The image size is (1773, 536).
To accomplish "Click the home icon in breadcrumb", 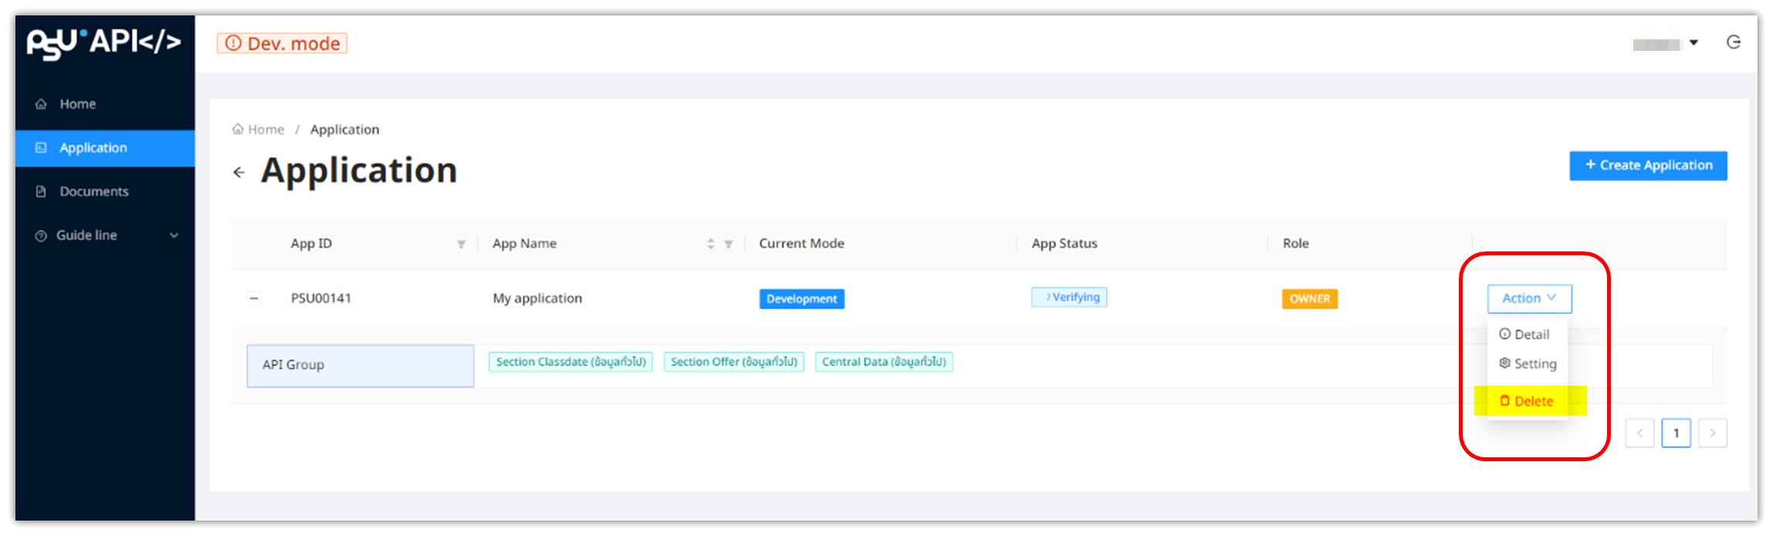I will point(238,130).
